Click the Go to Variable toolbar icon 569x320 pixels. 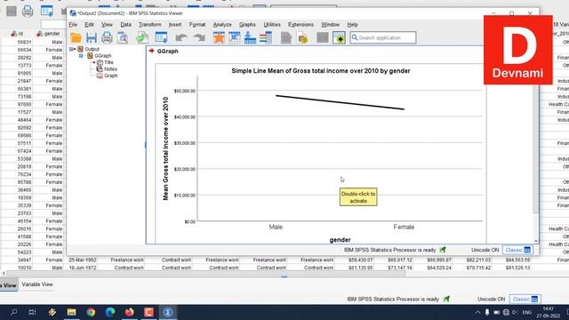coord(250,37)
